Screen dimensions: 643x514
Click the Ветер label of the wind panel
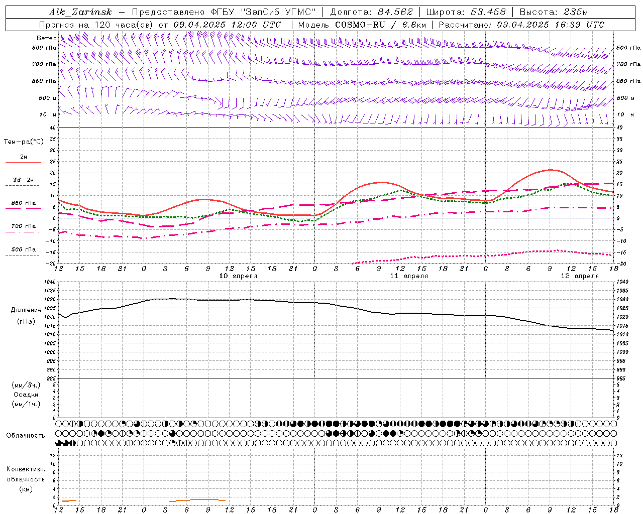point(46,38)
